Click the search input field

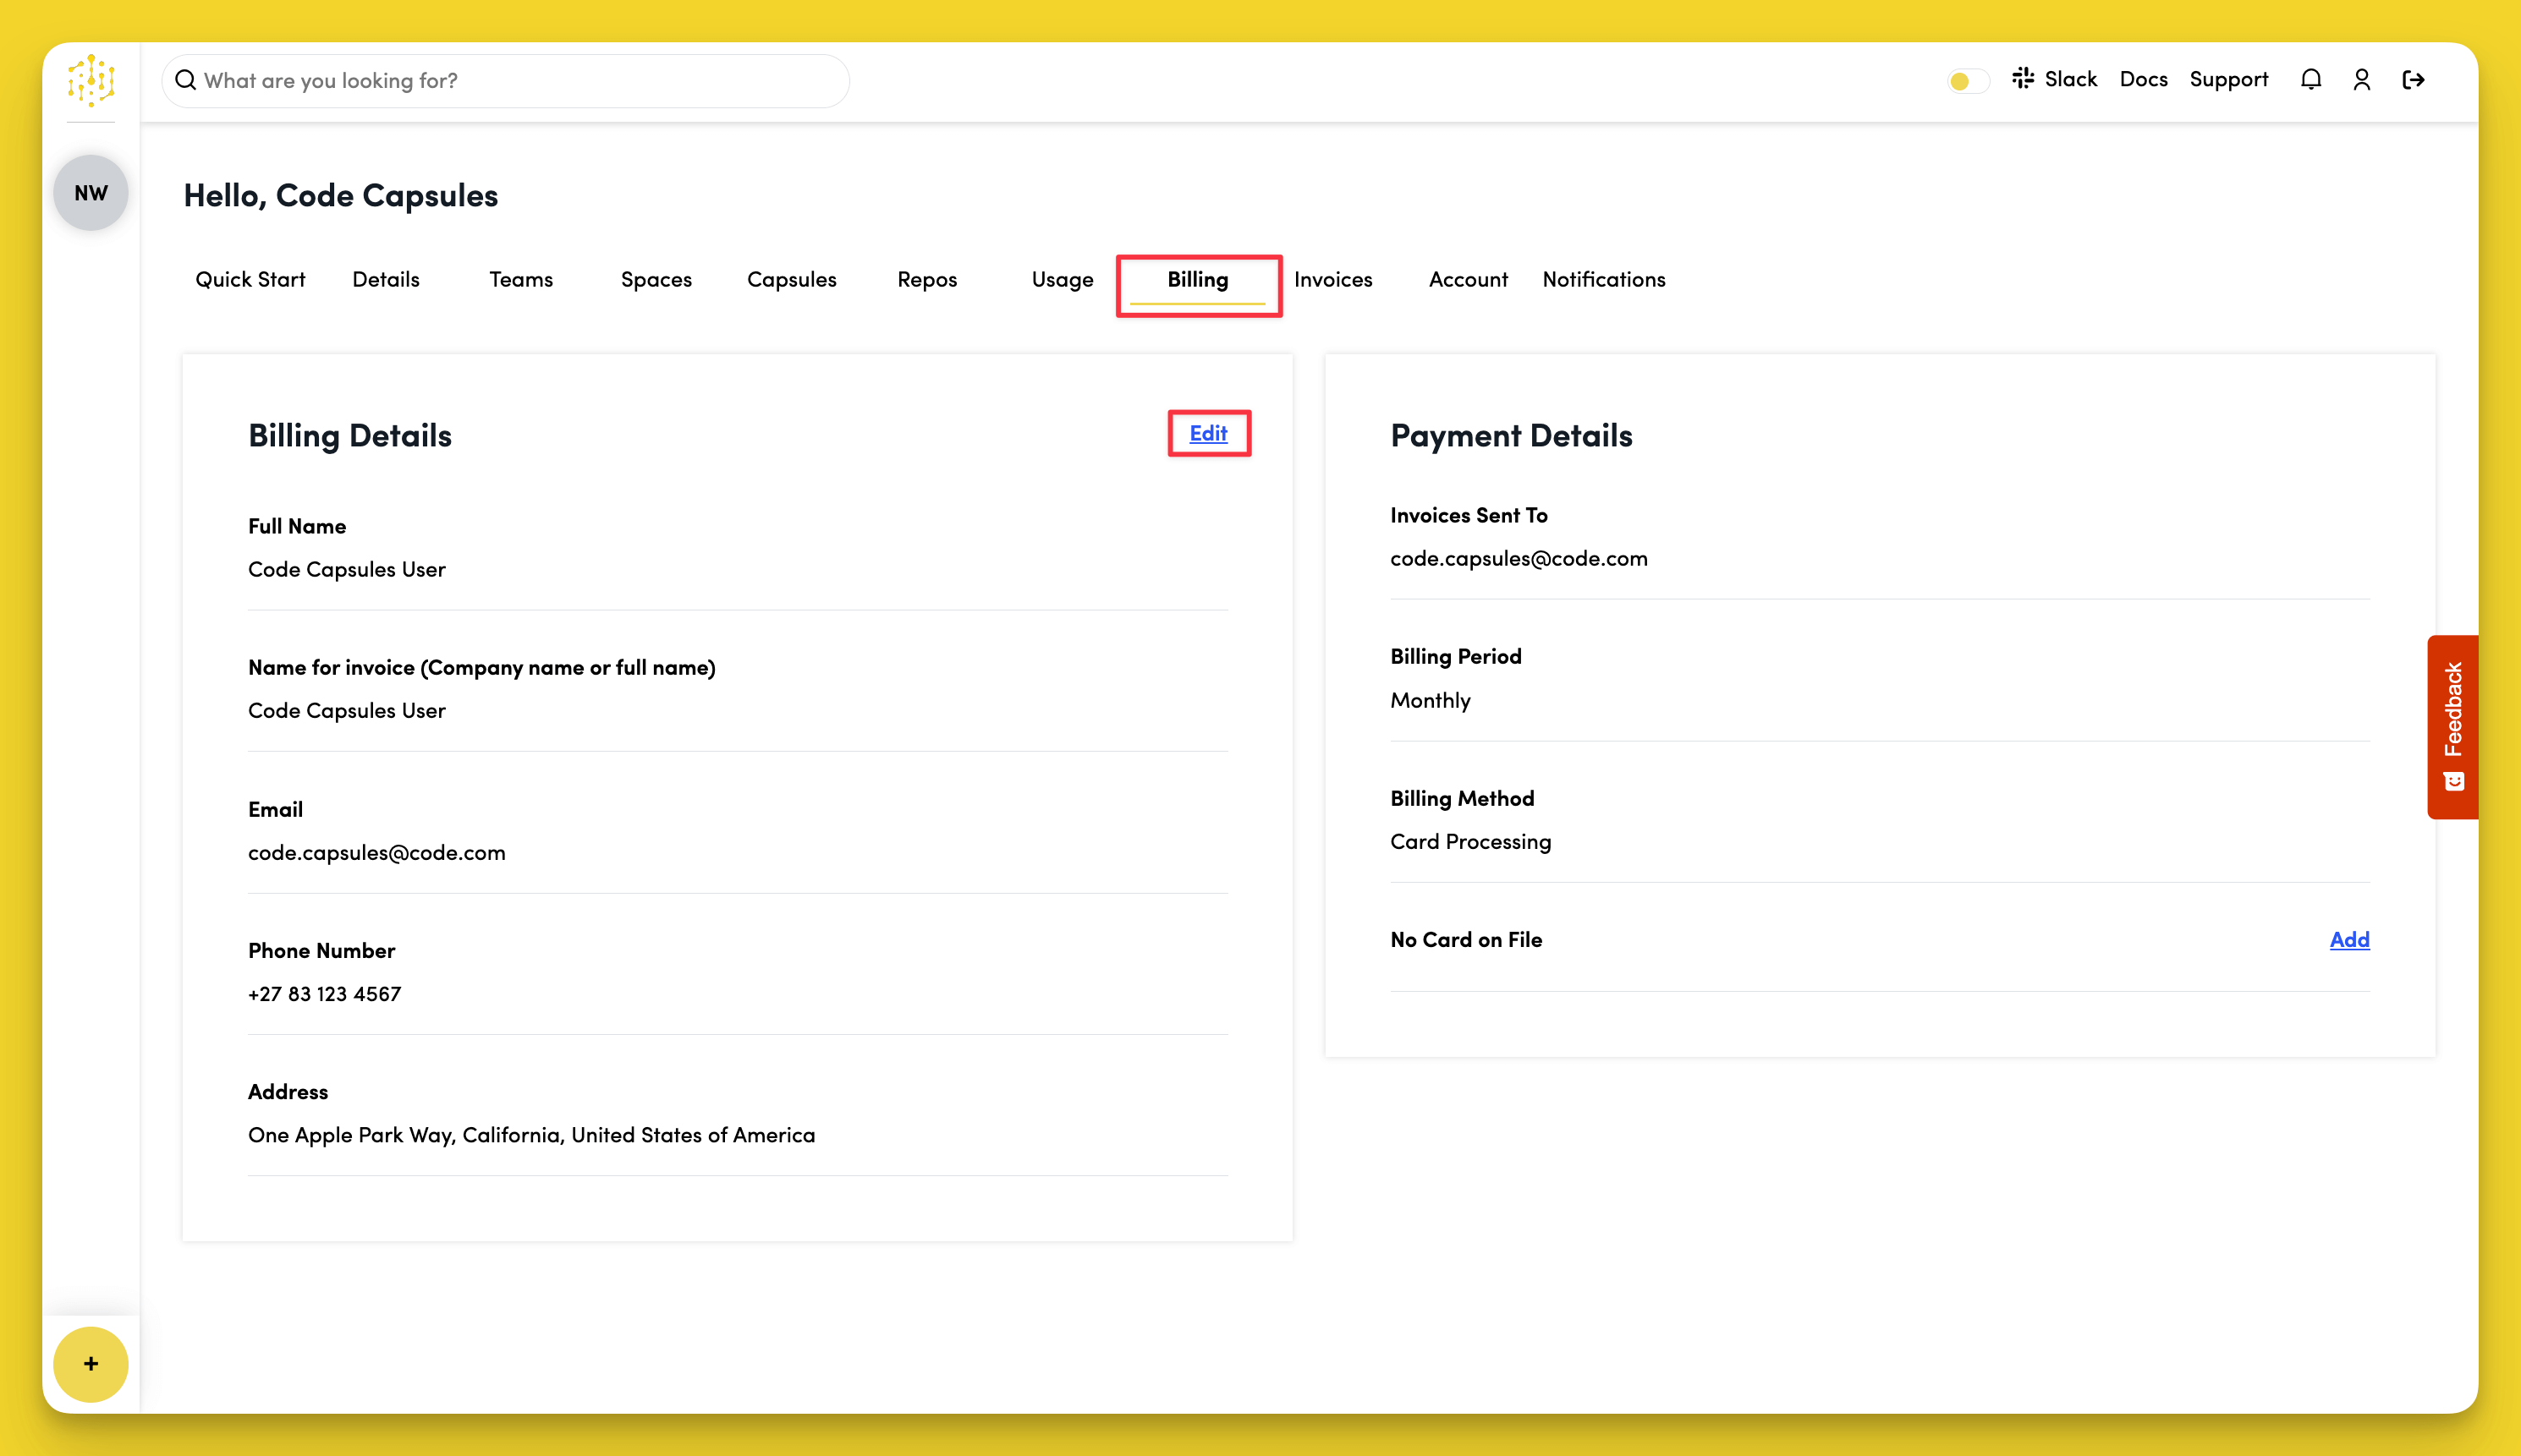click(x=500, y=80)
